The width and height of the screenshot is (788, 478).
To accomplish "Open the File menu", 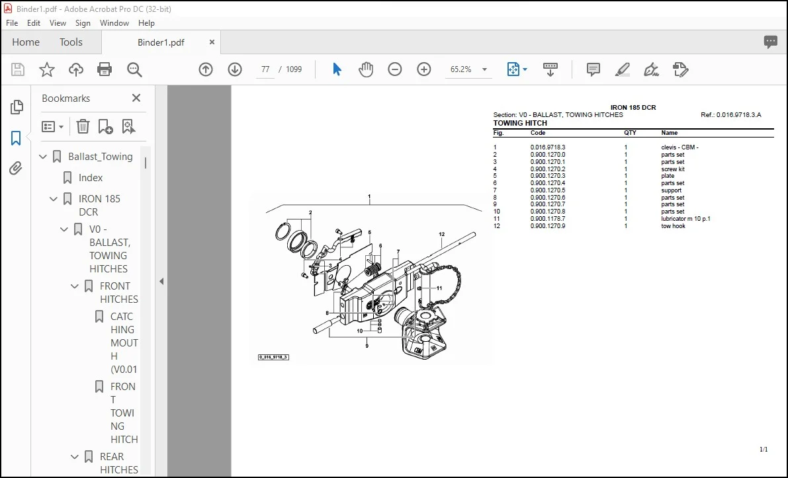I will click(x=12, y=23).
